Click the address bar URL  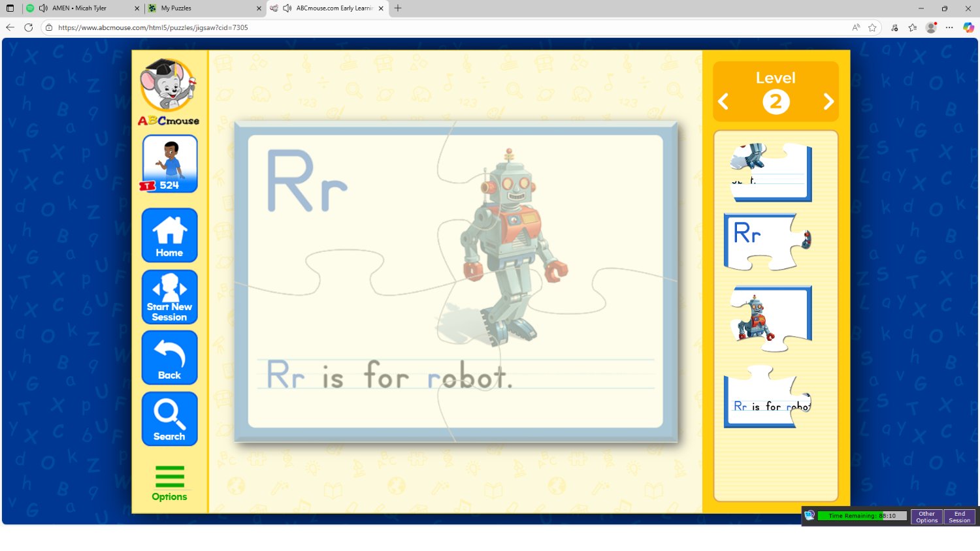153,27
